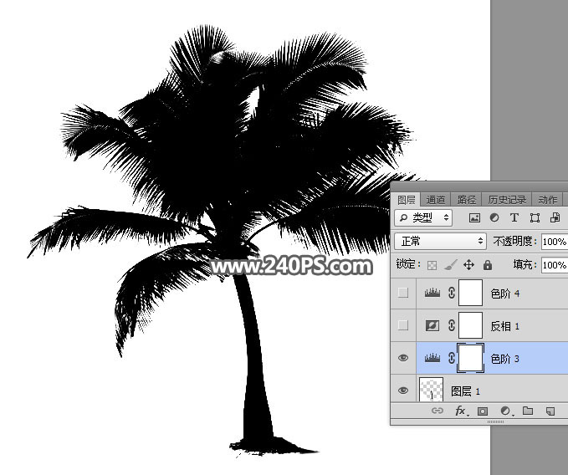Open the 类型 layer filter dropdown
This screenshot has height=475, width=568.
pyautogui.click(x=423, y=217)
